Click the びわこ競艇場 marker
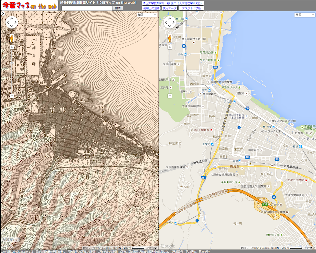The image size is (316, 253). click(x=218, y=60)
